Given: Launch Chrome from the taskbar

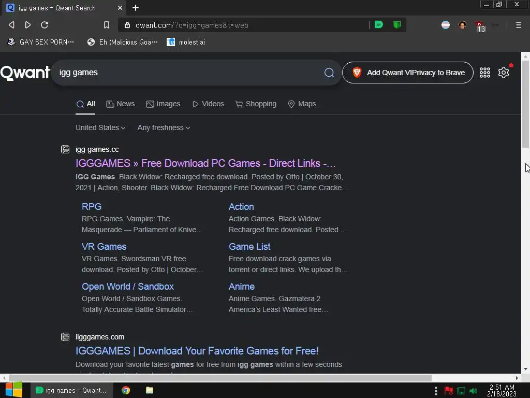Looking at the screenshot, I should click(126, 390).
